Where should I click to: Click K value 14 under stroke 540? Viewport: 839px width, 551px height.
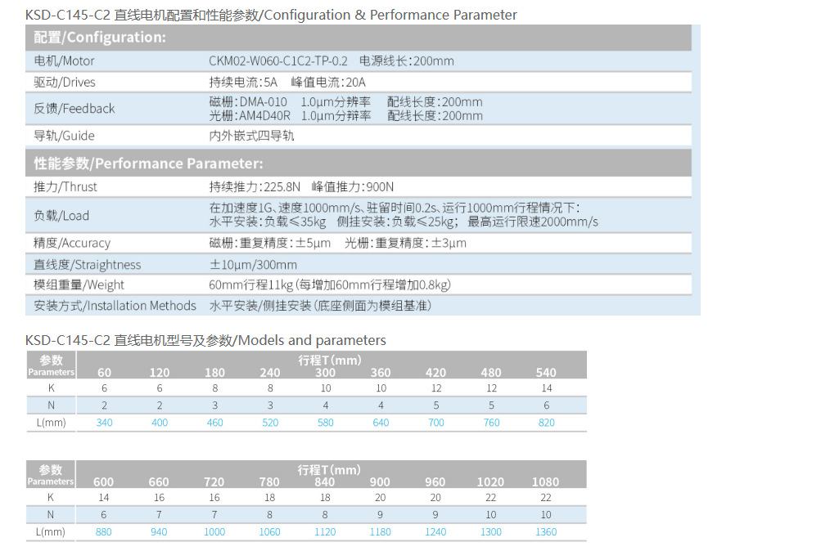pyautogui.click(x=546, y=388)
